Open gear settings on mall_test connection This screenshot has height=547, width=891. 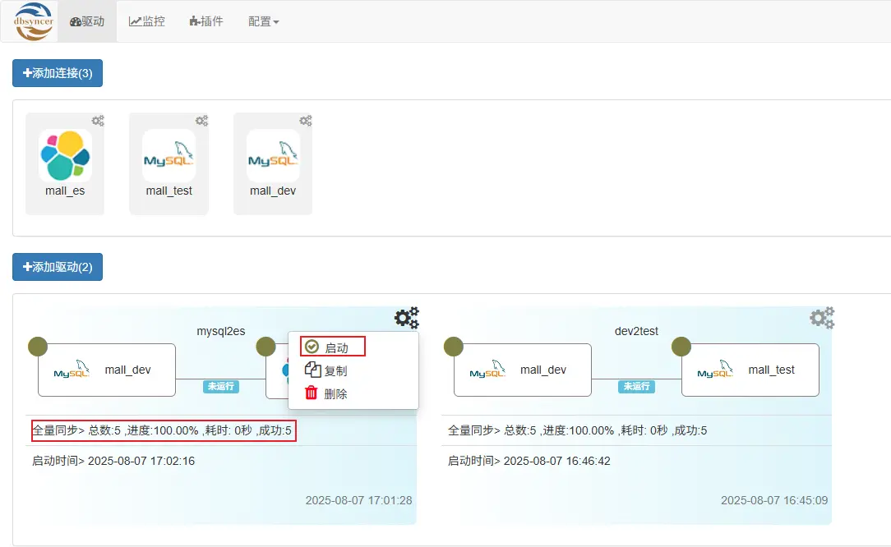point(201,121)
